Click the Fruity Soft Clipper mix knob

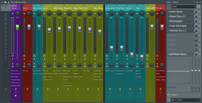point(196,26)
